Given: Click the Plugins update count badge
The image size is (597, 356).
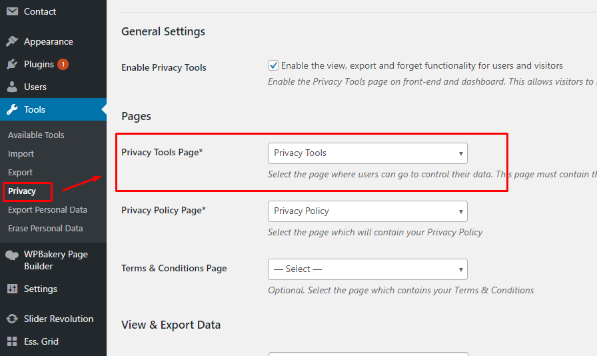Looking at the screenshot, I should pos(63,65).
